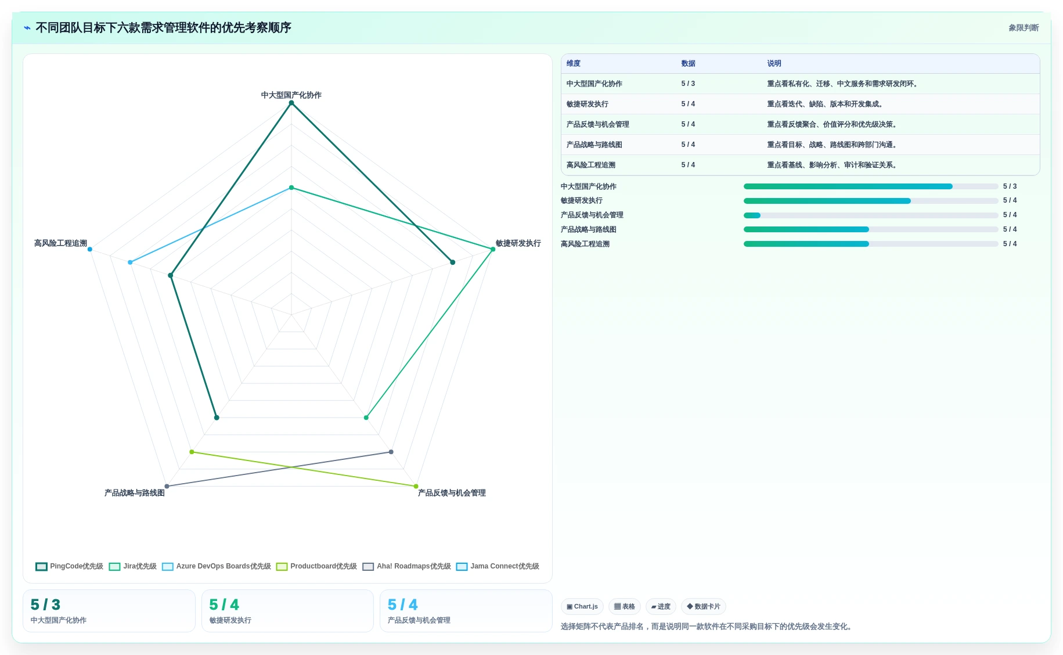Click the 敏捷研发执行 progress bar
The image size is (1063, 655).
tap(871, 201)
